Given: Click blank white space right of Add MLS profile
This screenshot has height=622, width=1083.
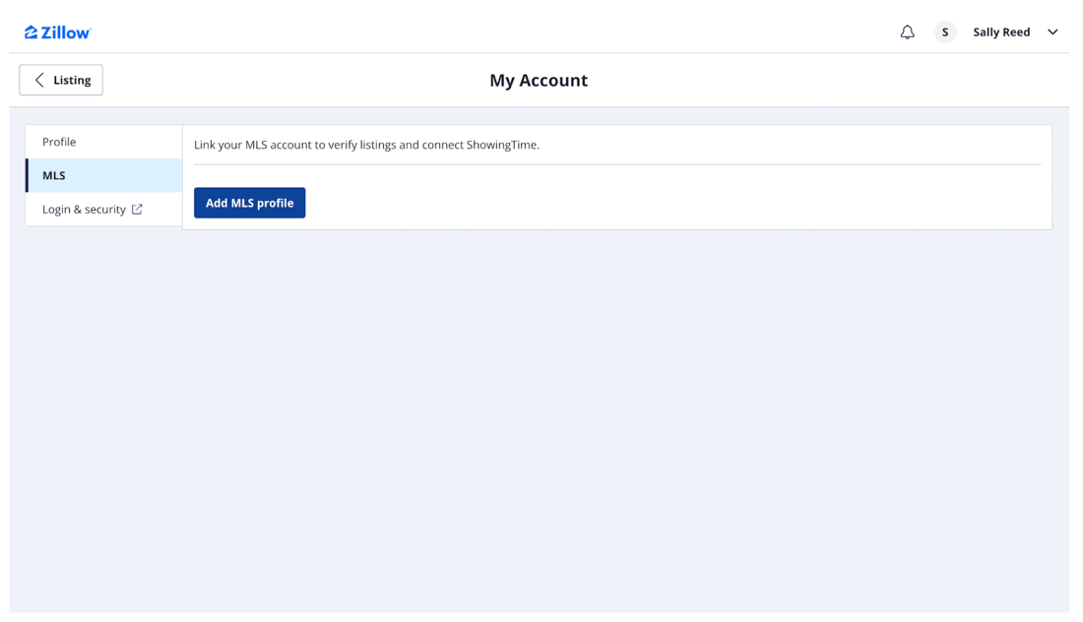Looking at the screenshot, I should (669, 203).
